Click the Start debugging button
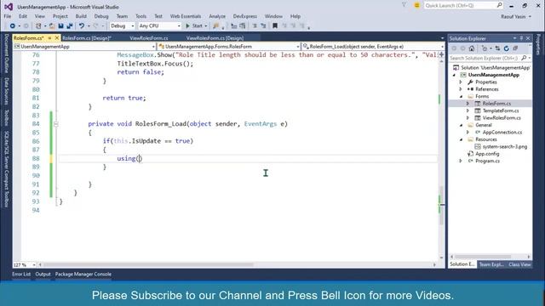Viewport: 545px width, 306px height. 194,26
